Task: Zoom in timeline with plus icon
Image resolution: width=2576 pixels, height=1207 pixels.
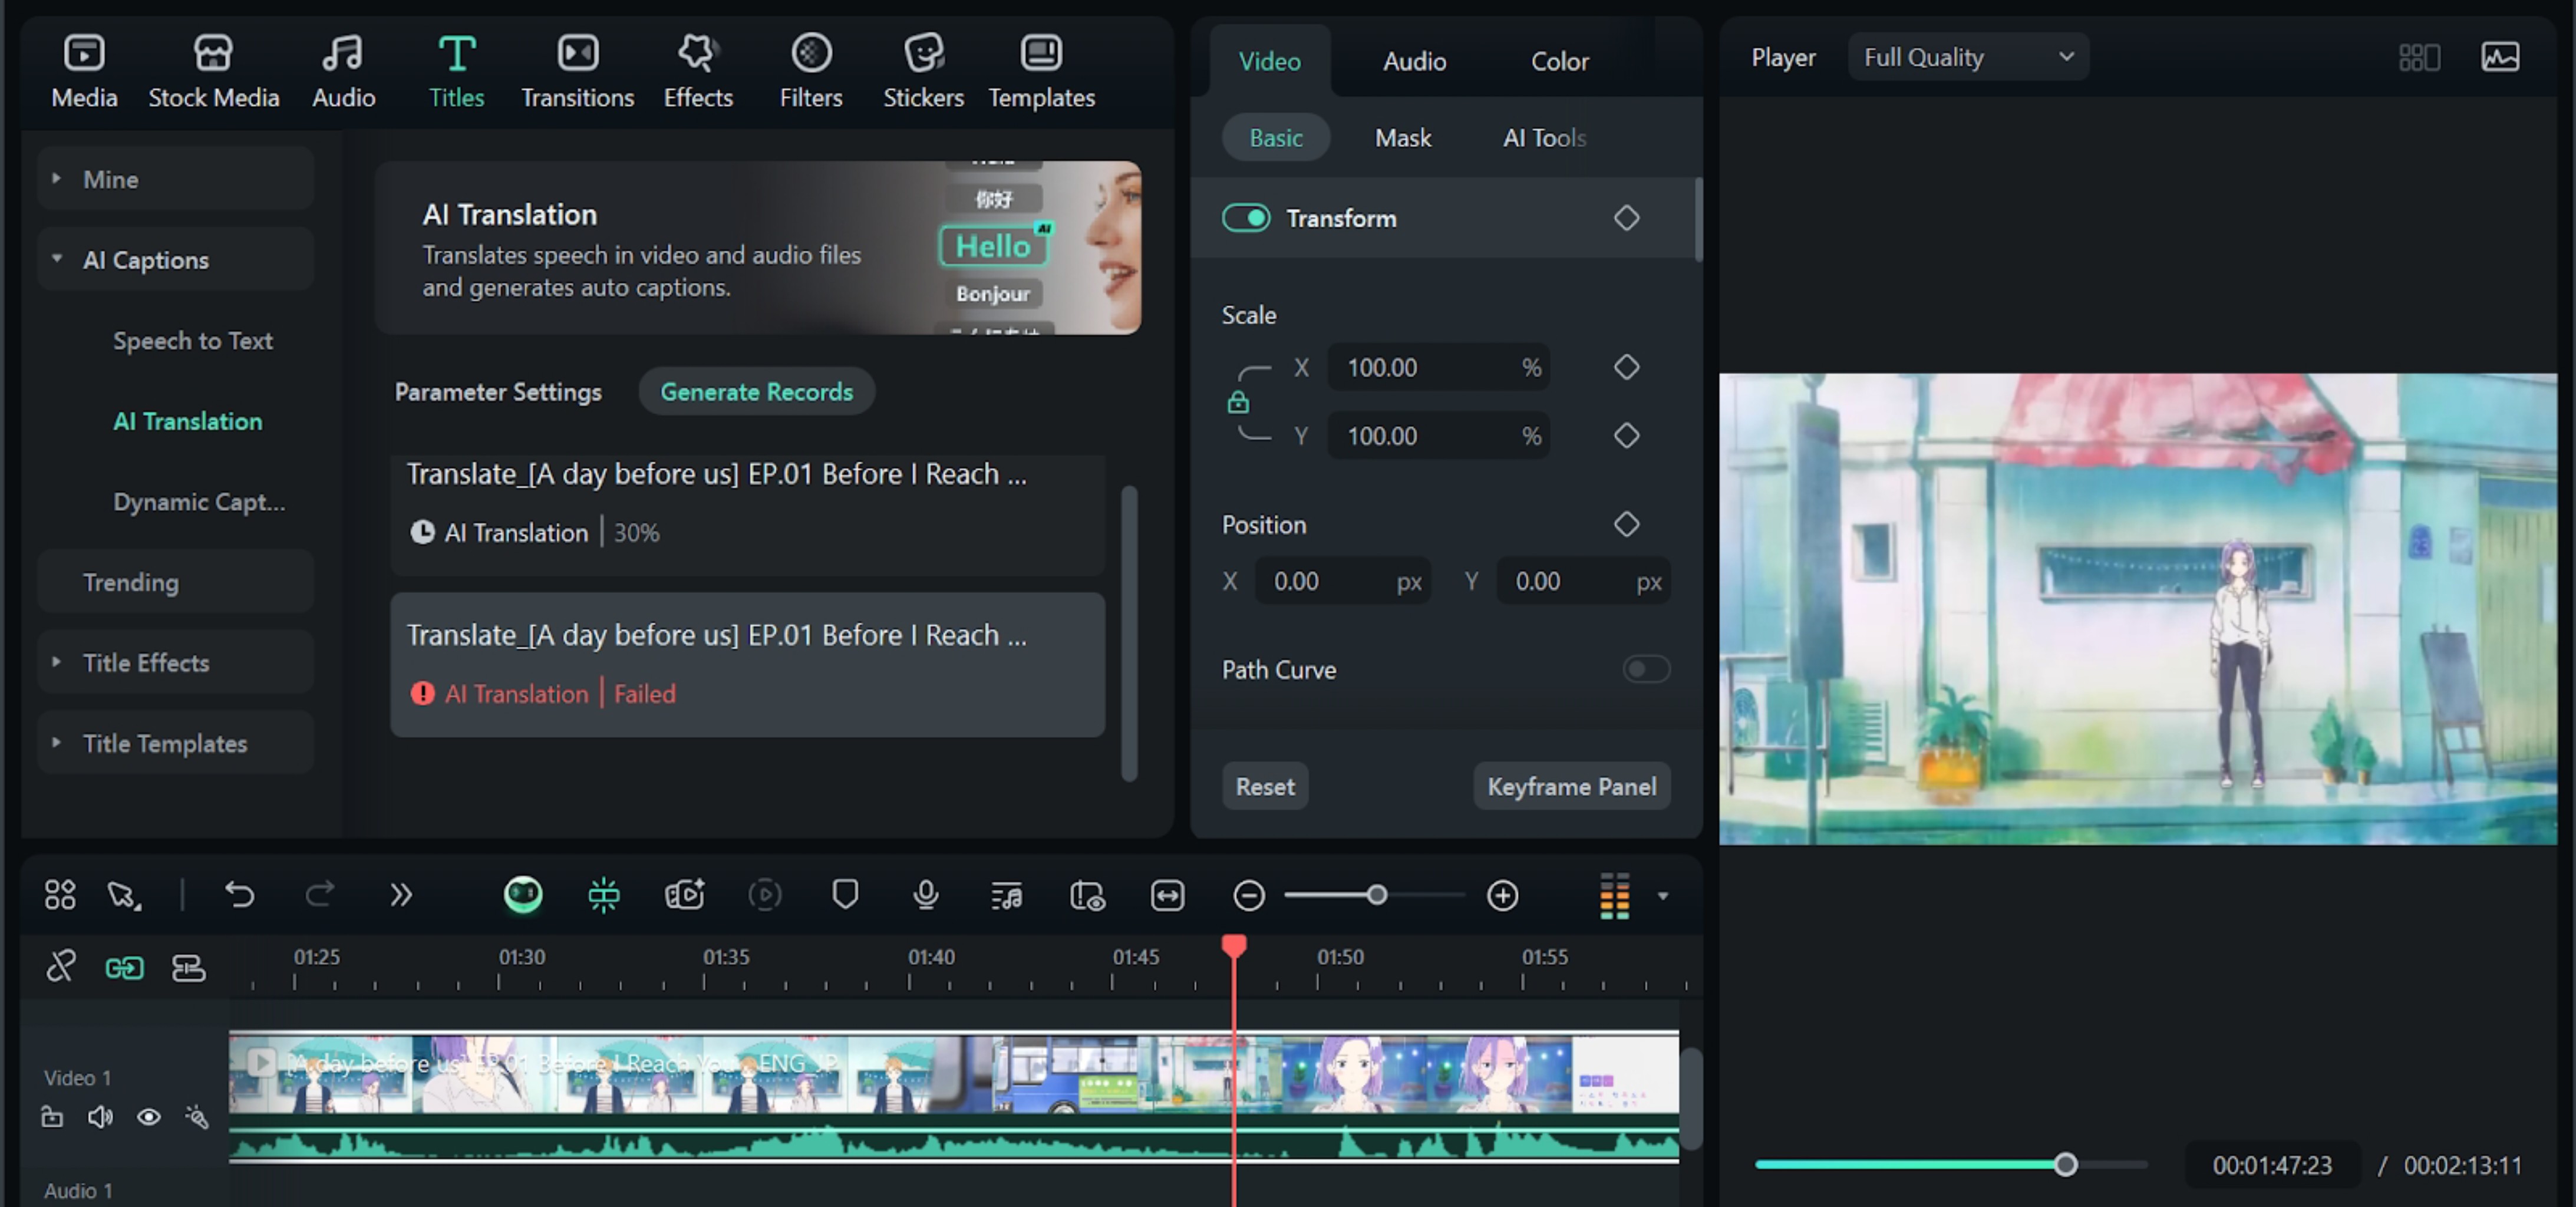Action: [x=1502, y=894]
